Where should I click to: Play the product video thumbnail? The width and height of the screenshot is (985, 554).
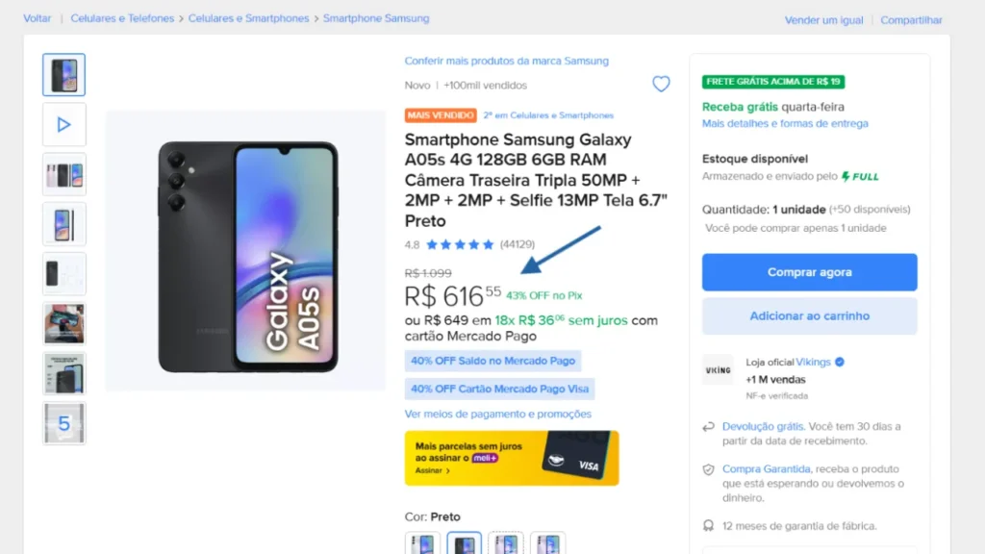coord(64,124)
